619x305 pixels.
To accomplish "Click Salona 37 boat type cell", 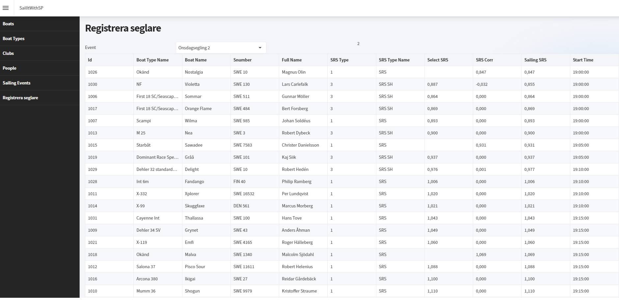I will click(x=158, y=267).
